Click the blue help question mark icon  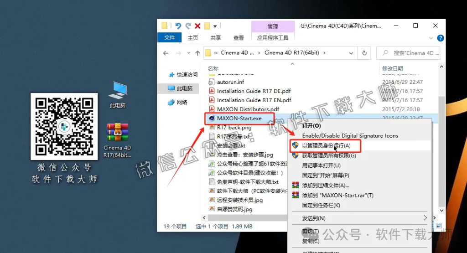click(441, 38)
